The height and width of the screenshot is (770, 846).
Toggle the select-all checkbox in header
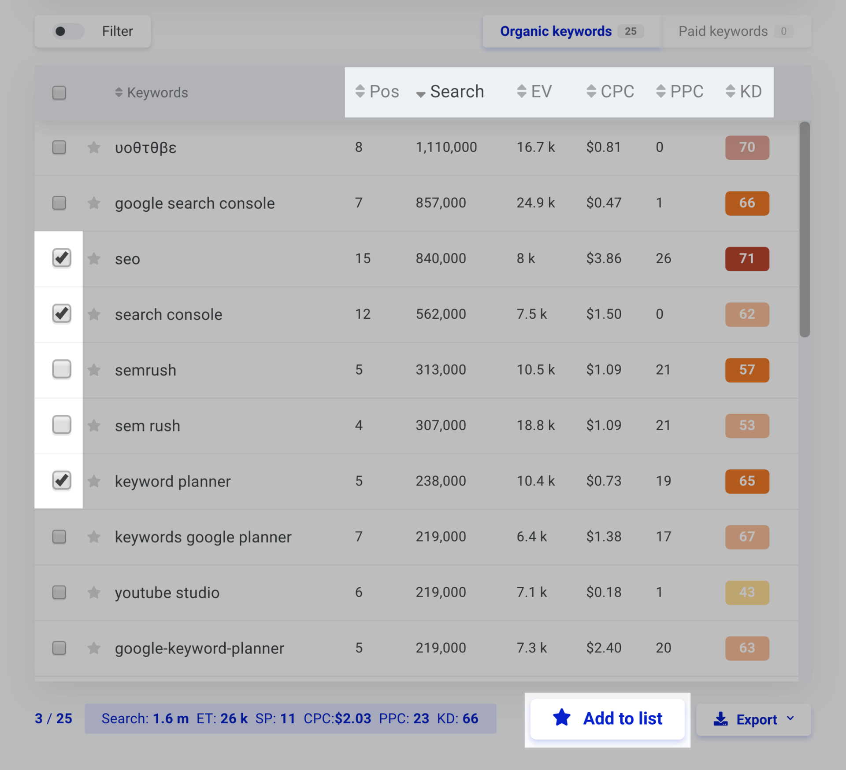click(x=59, y=92)
